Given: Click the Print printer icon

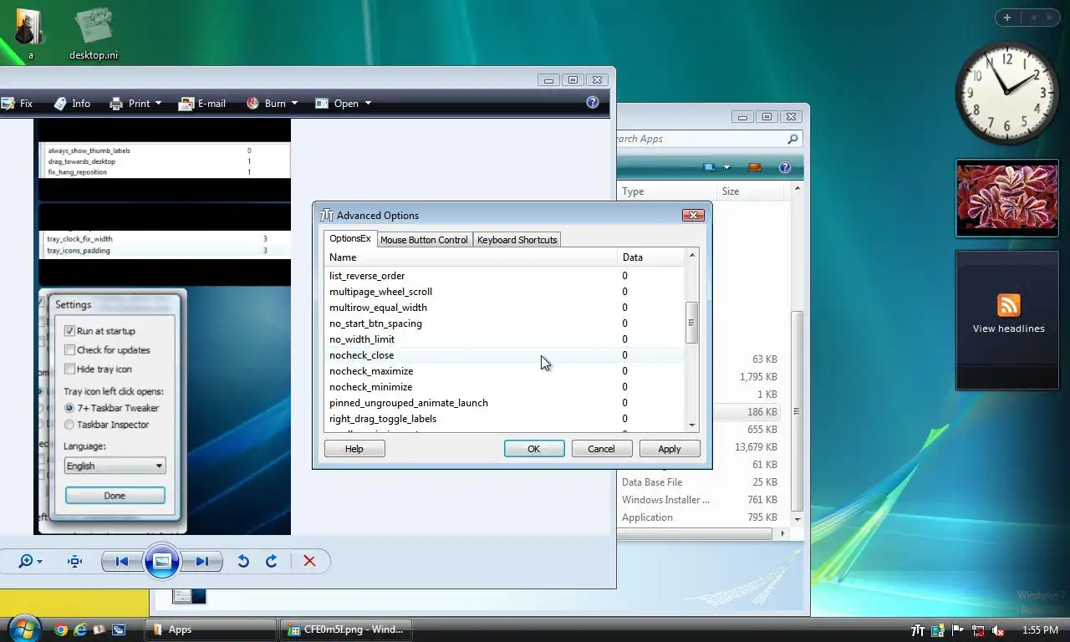Looking at the screenshot, I should [117, 104].
